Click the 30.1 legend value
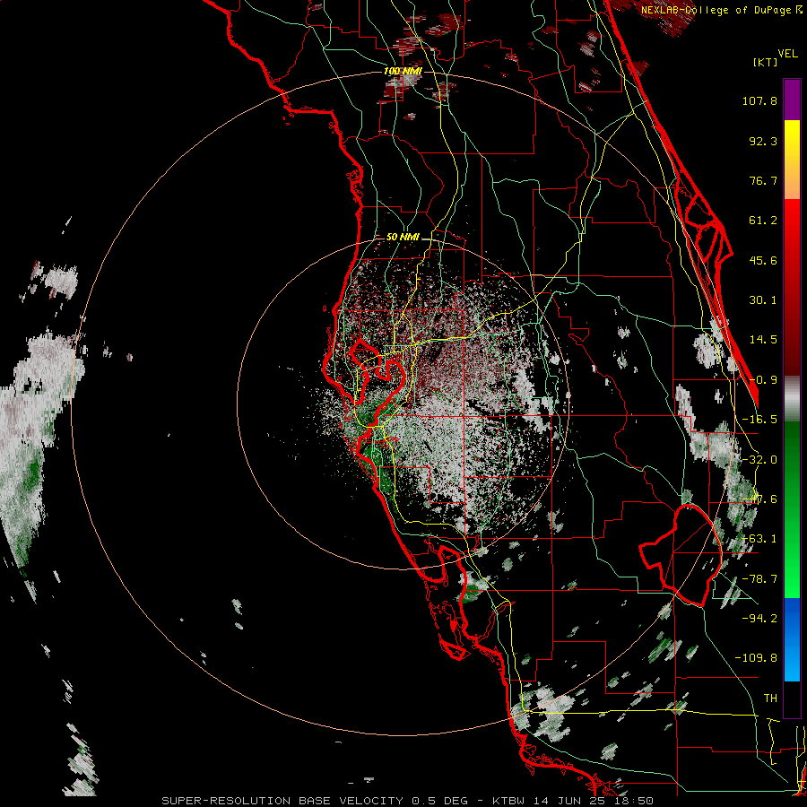 (763, 300)
